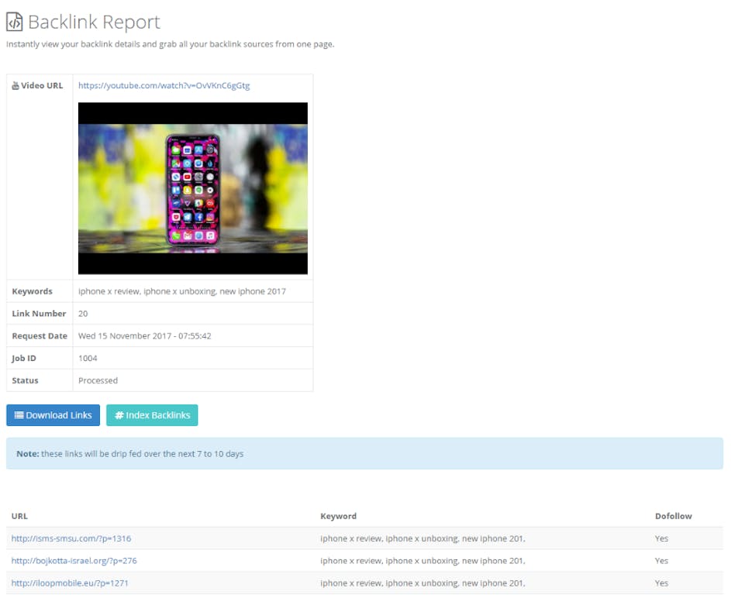731x595 pixels.
Task: Click the Dofollow Yes for isms-smsu.com row
Action: point(661,538)
